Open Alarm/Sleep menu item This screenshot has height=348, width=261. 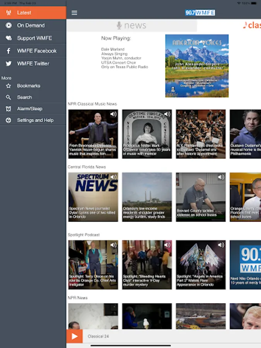coord(33,109)
